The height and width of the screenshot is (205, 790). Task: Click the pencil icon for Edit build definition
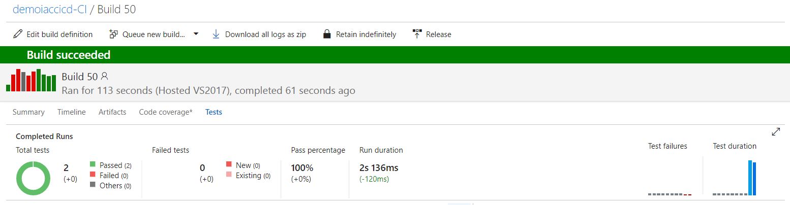18,34
